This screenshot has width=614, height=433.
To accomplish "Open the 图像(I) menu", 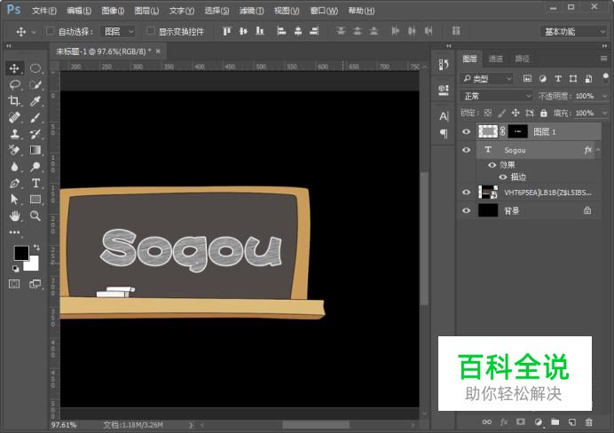I will pos(113,11).
